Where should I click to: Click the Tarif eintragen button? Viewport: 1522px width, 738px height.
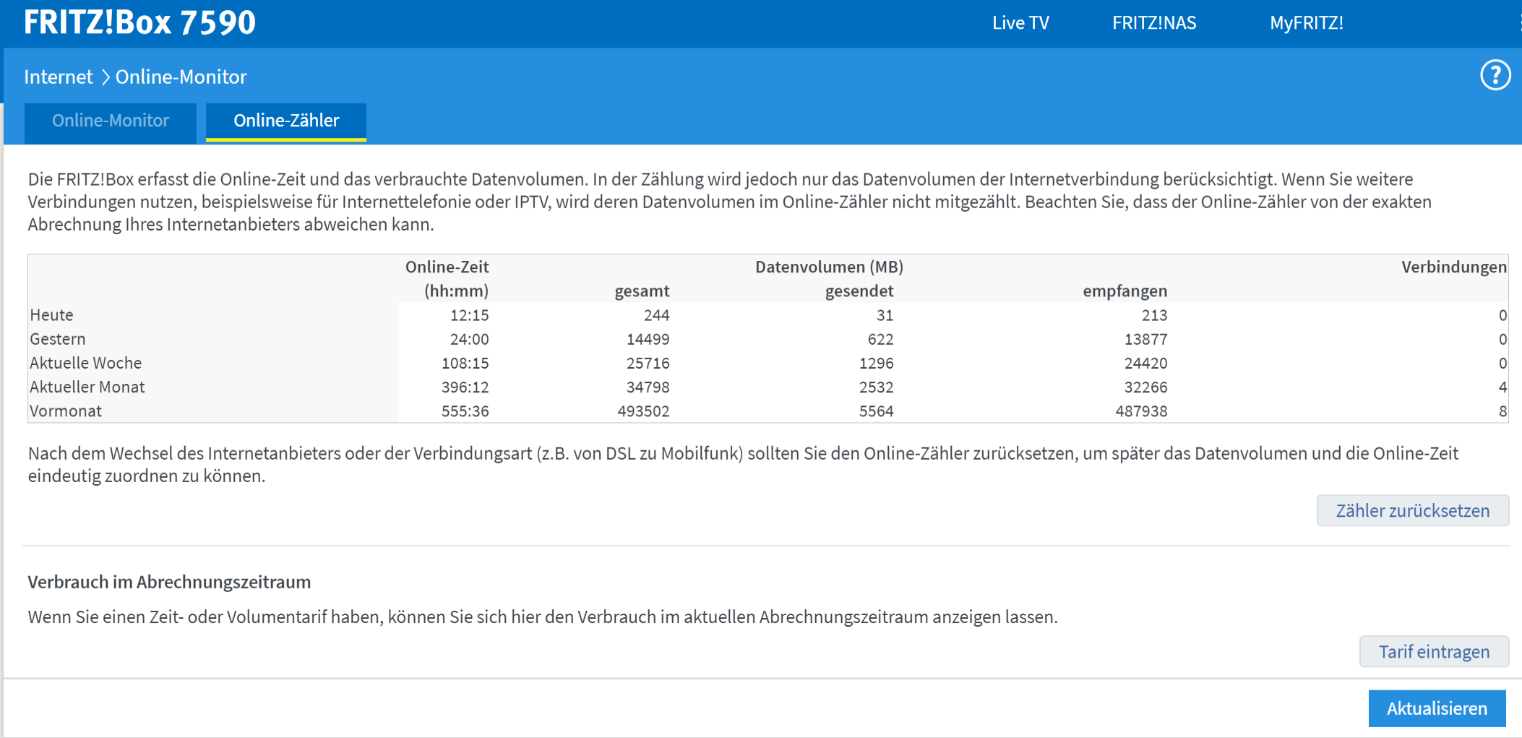(1434, 651)
